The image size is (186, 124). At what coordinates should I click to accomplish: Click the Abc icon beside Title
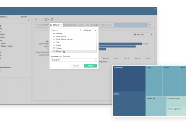click(x=54, y=42)
